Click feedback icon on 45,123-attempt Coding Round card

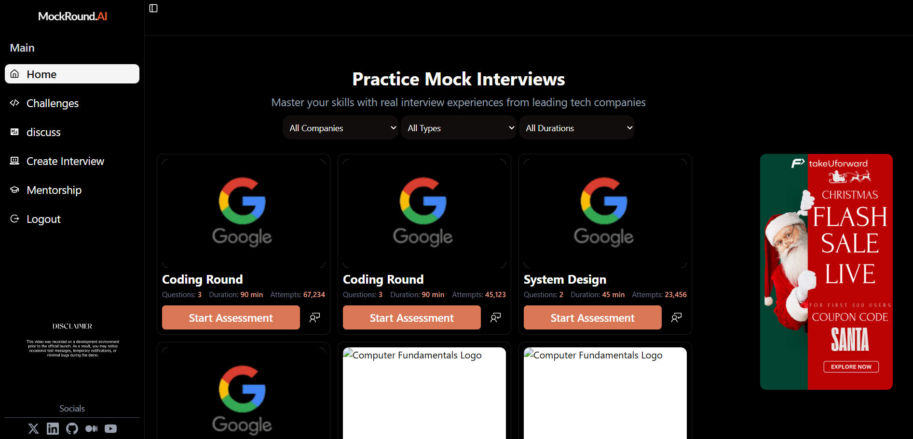[495, 317]
